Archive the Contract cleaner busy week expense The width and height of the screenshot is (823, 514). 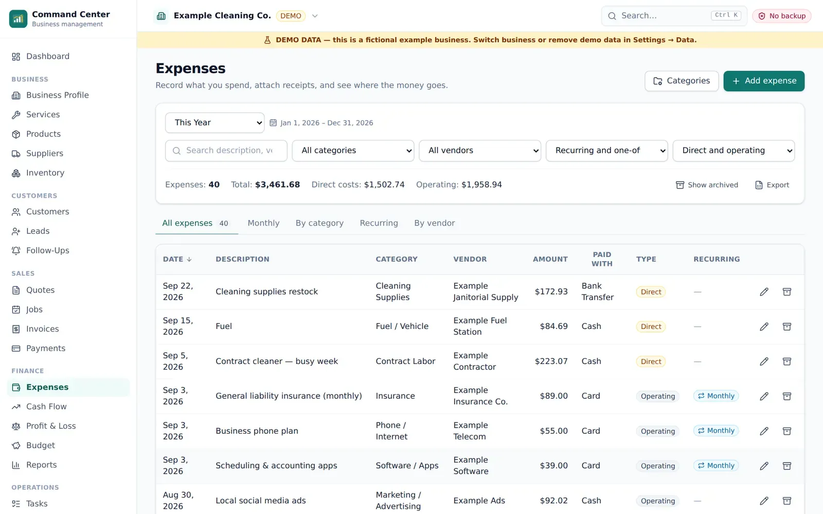coord(786,361)
